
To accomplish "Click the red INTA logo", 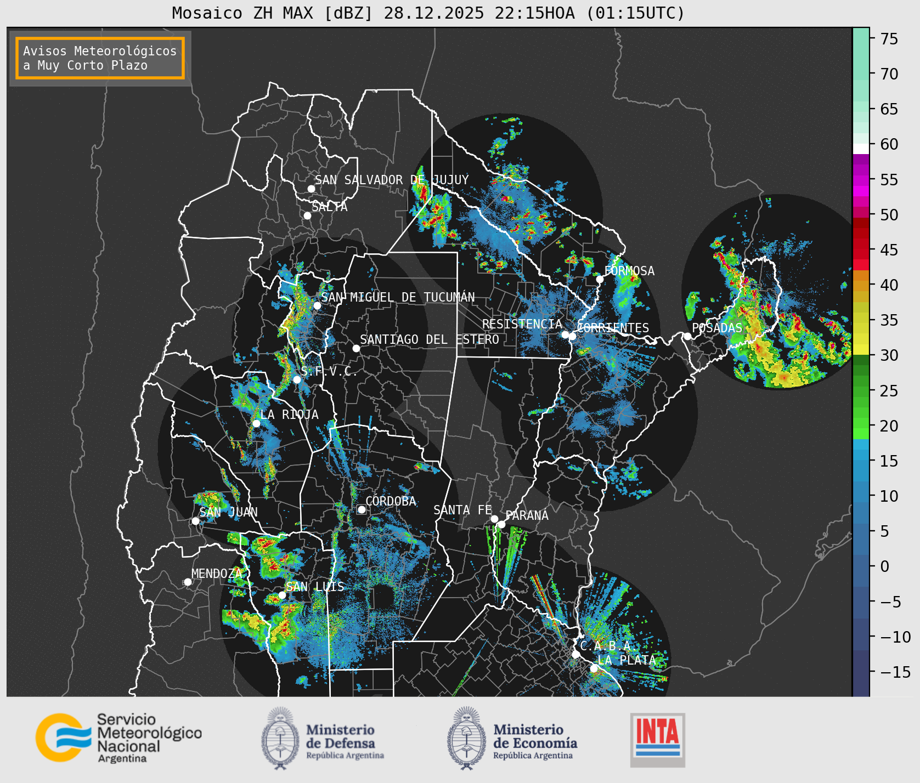I will pos(658,740).
